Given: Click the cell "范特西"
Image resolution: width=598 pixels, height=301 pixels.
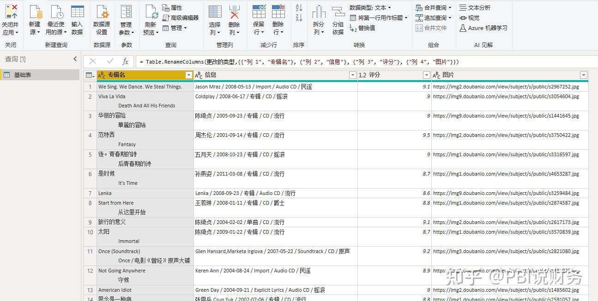Looking at the screenshot, I should [145, 140].
